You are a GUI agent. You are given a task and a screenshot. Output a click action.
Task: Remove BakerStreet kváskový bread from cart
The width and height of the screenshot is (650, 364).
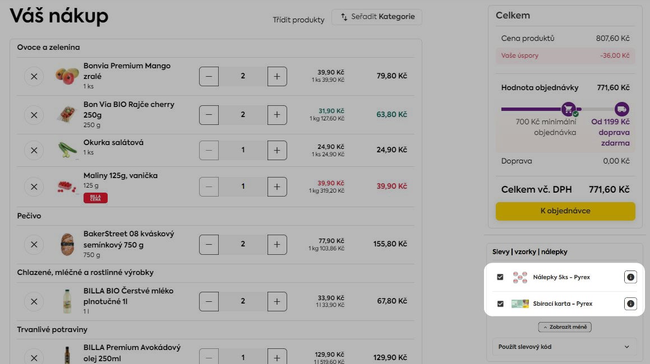point(34,244)
